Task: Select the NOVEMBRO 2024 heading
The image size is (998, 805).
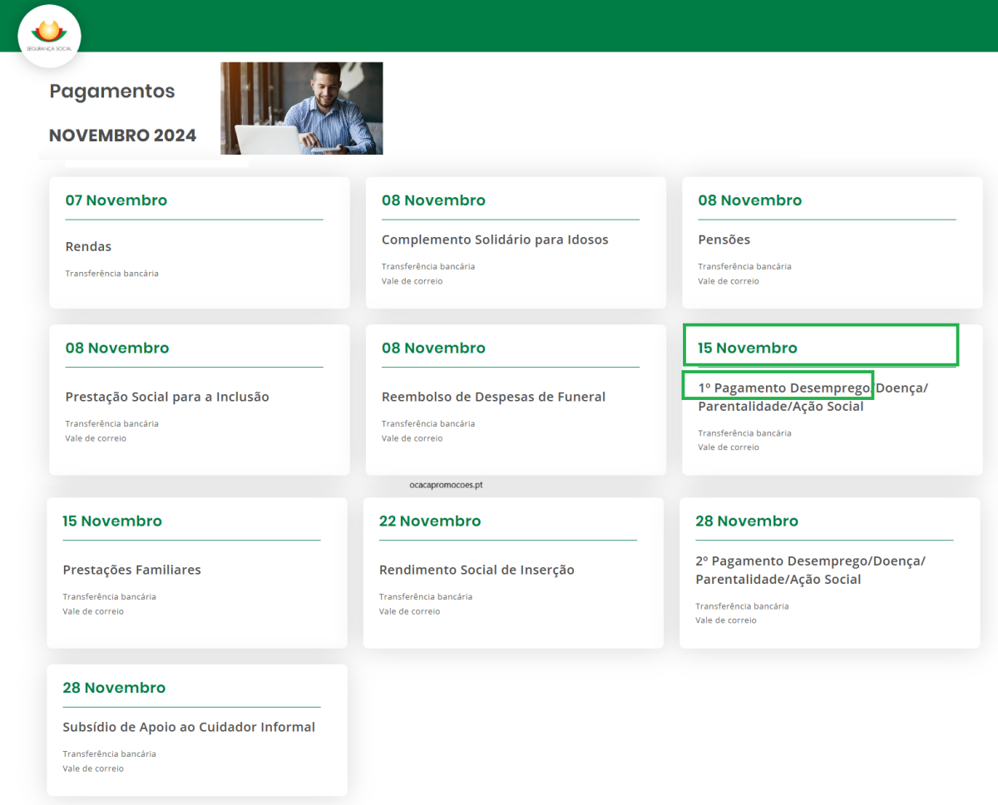Action: click(x=123, y=136)
